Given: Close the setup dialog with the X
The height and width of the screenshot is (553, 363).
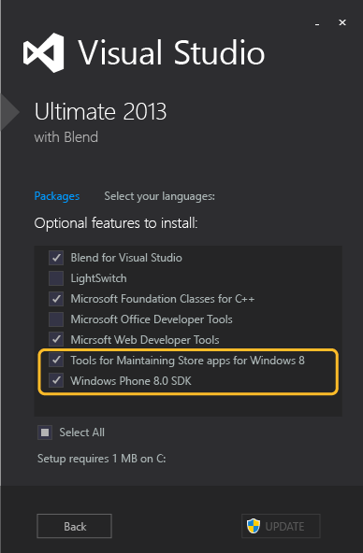Looking at the screenshot, I should (x=342, y=22).
